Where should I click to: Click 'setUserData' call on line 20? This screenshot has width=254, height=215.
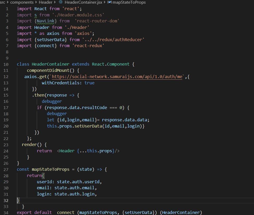(x=88, y=126)
